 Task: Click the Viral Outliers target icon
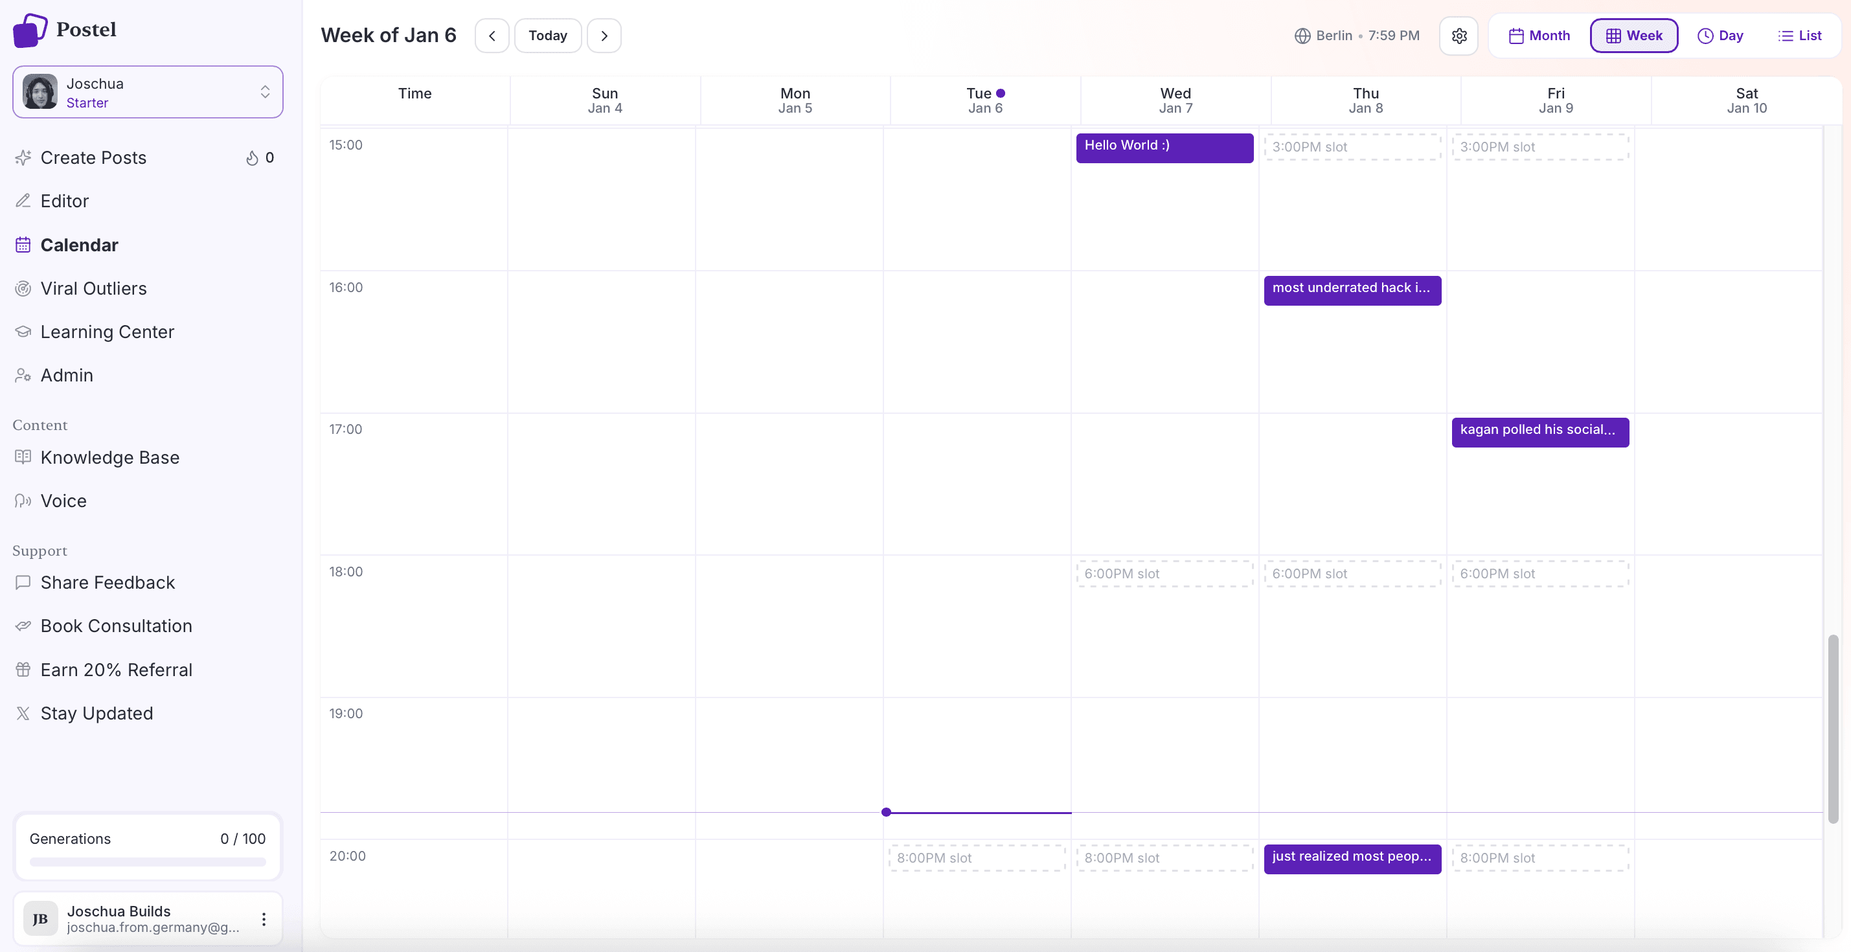pyautogui.click(x=23, y=289)
